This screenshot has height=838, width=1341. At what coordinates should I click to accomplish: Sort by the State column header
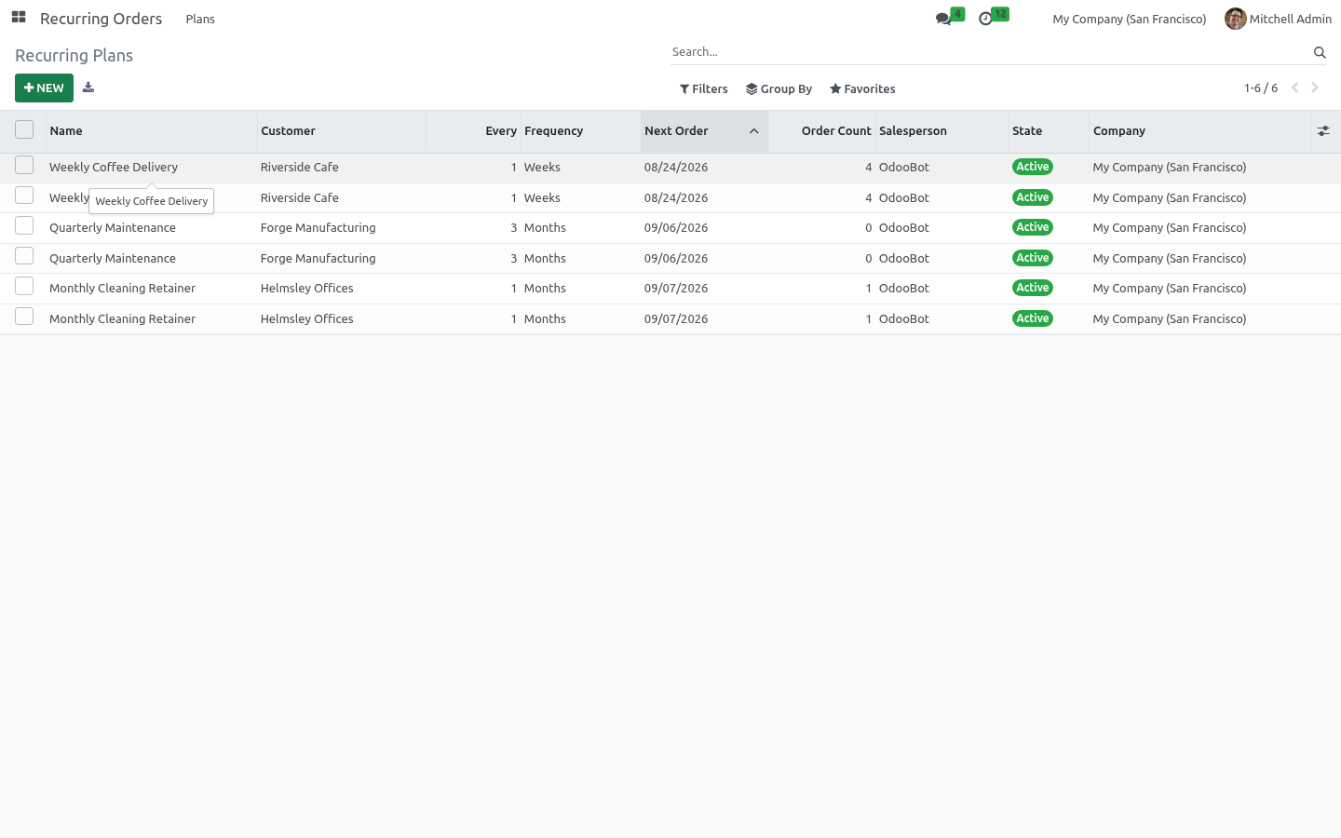click(x=1049, y=131)
